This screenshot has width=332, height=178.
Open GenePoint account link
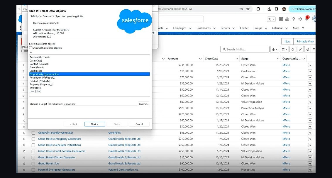(114, 133)
